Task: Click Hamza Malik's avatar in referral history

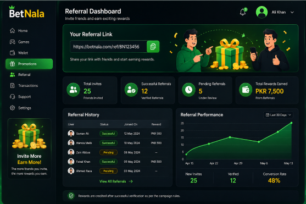Action: pos(71,143)
